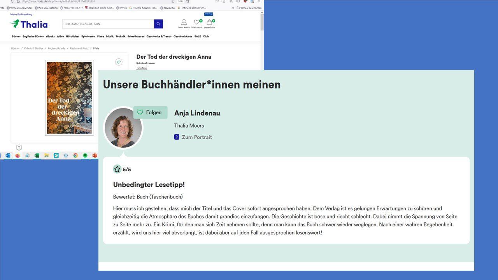Click the Meine Buchhandlung link

click(x=21, y=14)
